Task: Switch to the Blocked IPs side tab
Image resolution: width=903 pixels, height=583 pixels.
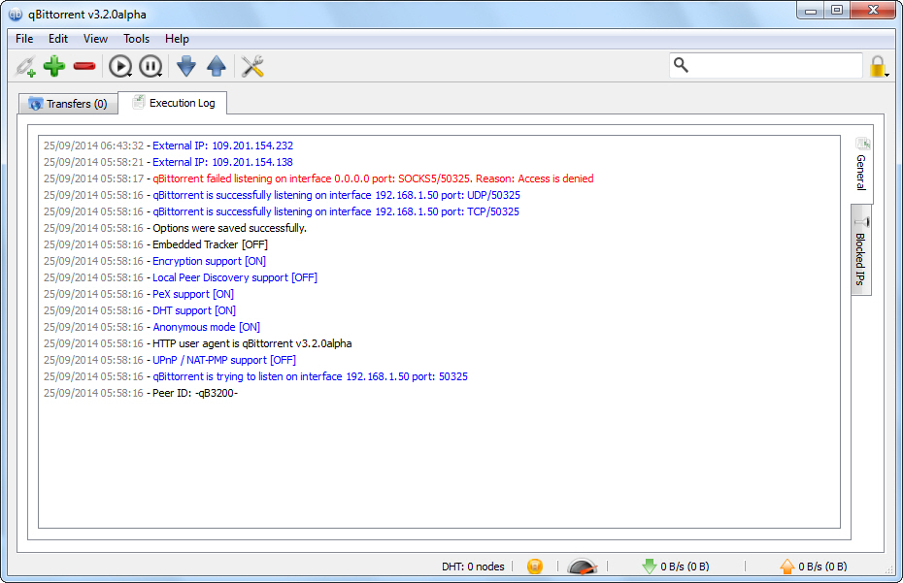Action: pyautogui.click(x=861, y=250)
